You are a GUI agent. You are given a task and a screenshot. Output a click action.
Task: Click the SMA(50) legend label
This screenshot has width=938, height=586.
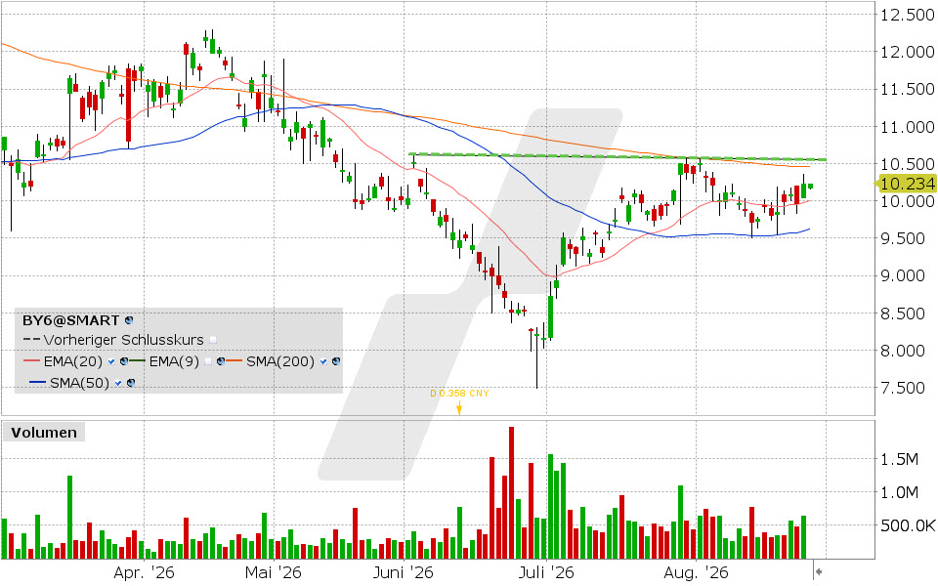pos(79,383)
